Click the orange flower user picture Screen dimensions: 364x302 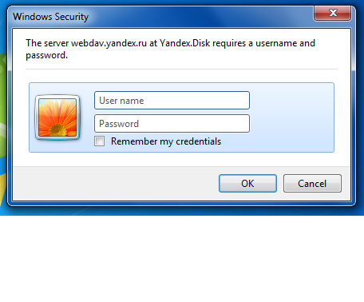pos(57,117)
